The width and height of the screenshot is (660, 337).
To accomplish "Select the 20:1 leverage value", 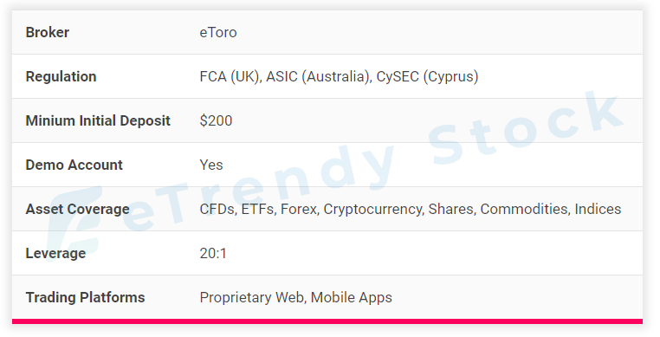I will (x=213, y=253).
